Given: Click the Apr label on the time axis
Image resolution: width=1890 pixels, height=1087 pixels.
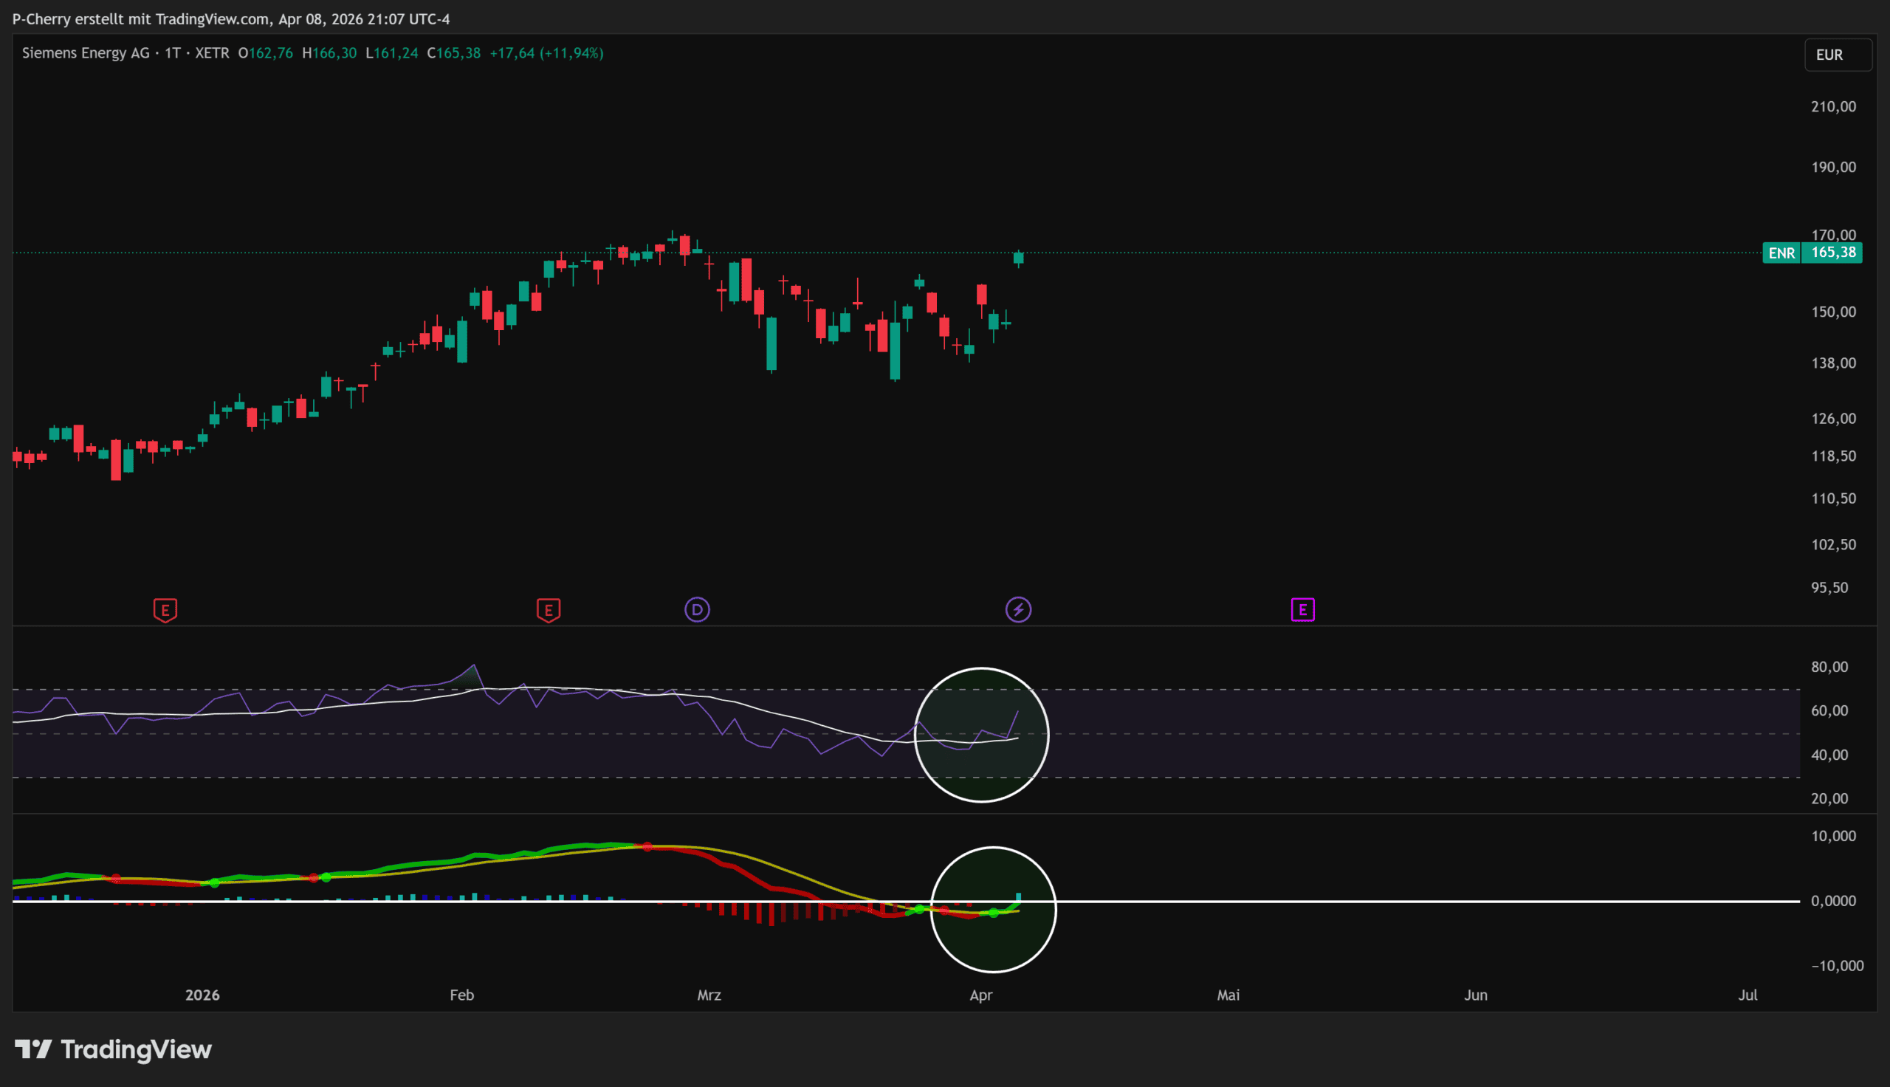Looking at the screenshot, I should (980, 995).
